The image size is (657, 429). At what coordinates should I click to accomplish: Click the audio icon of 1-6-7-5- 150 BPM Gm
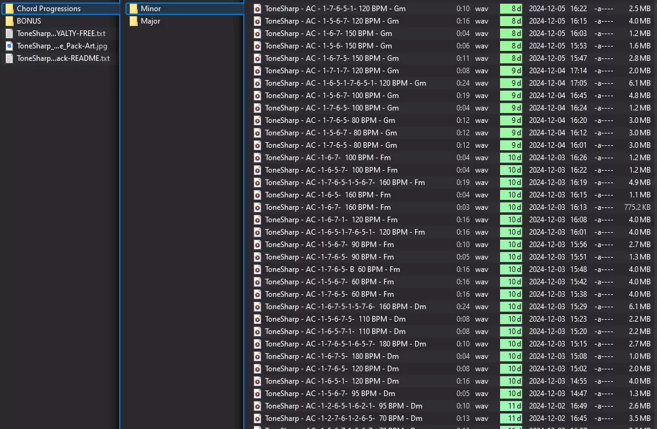[257, 58]
